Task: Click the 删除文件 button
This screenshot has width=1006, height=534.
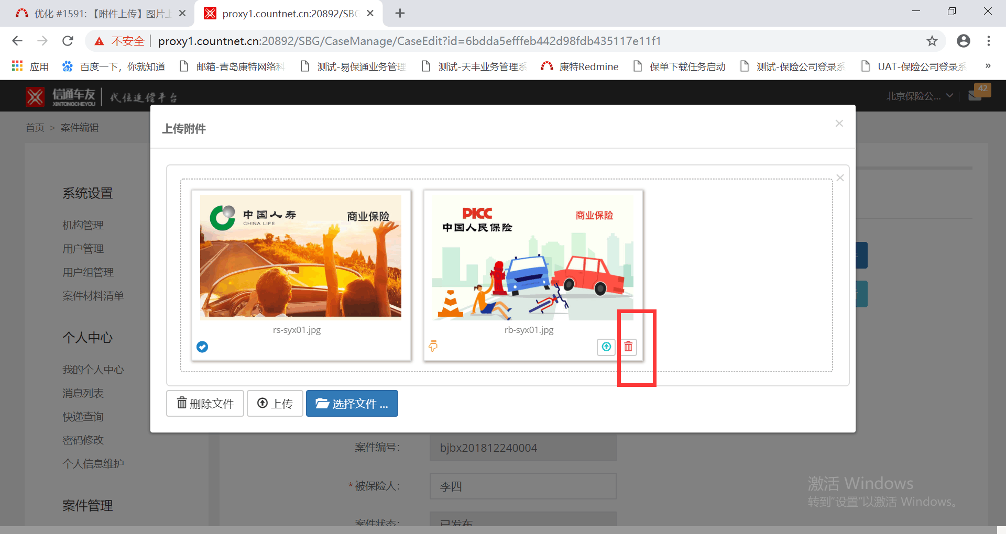Action: [x=205, y=404]
